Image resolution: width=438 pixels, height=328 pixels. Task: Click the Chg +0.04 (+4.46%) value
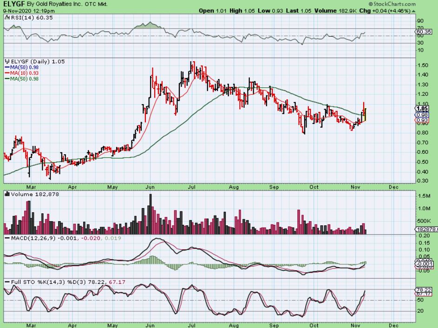pyautogui.click(x=385, y=11)
